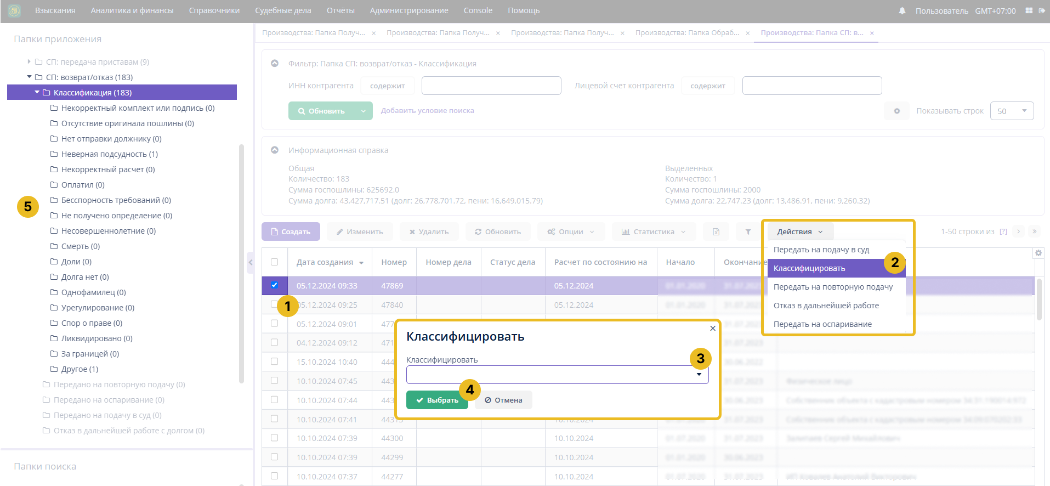Viewport: 1050px width, 486px height.
Task: Click the Excel export icon button
Action: click(x=716, y=231)
